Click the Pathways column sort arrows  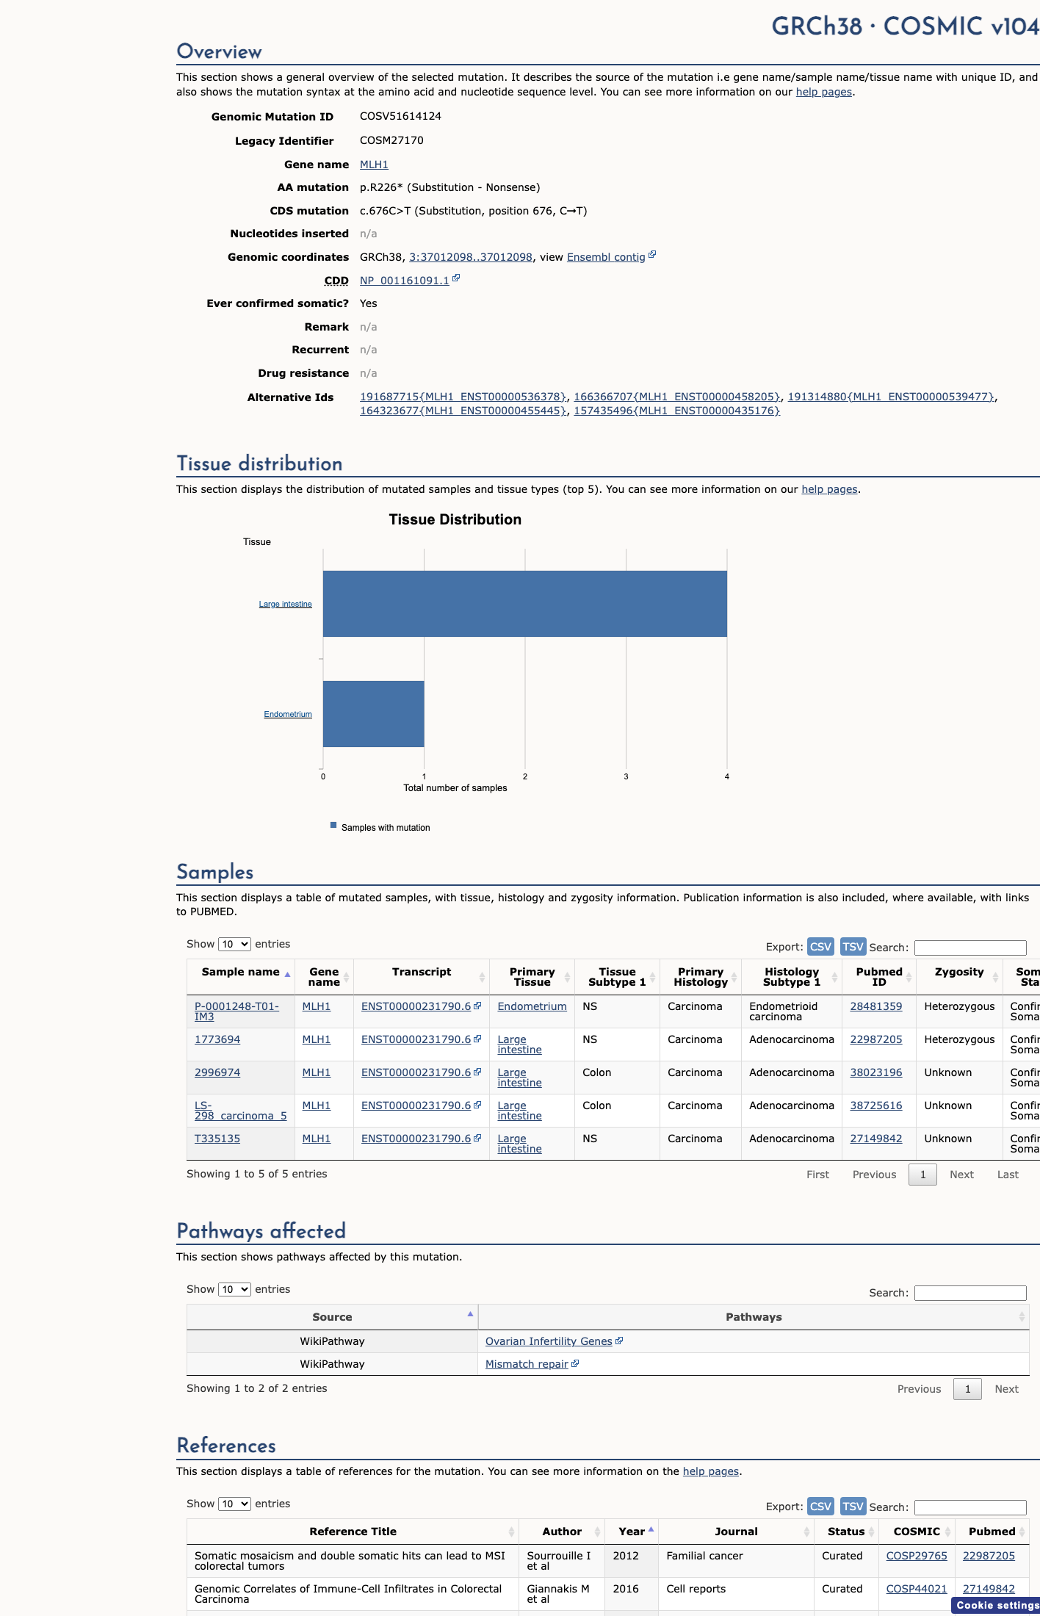click(1022, 1317)
